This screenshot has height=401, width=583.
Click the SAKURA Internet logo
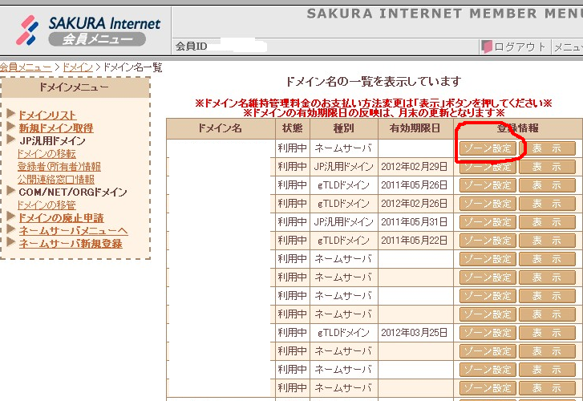(x=87, y=23)
